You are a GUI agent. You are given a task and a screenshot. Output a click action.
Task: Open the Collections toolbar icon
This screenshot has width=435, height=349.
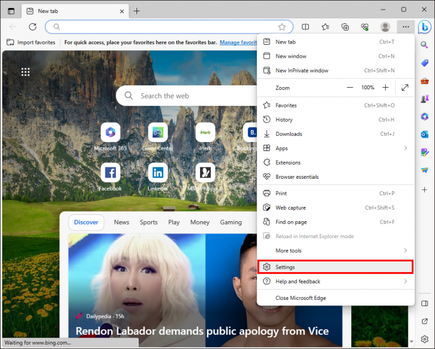tap(345, 27)
